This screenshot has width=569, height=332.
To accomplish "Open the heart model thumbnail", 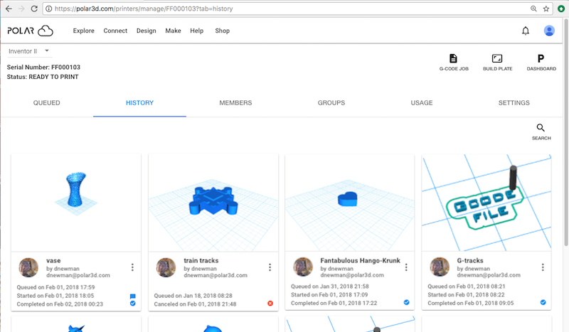I will (349, 203).
